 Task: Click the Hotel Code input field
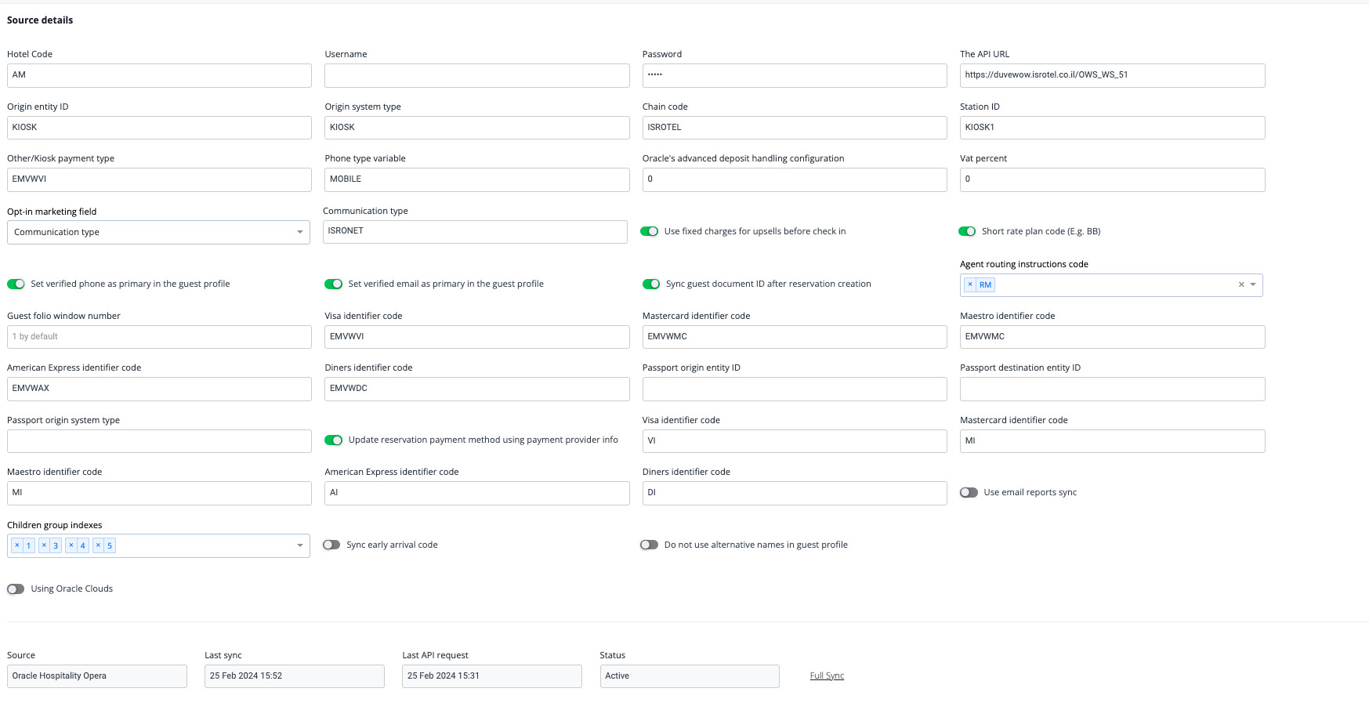pyautogui.click(x=159, y=76)
